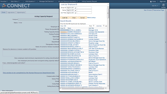
Task: Switch to the Form tab
Action: coord(3,12)
